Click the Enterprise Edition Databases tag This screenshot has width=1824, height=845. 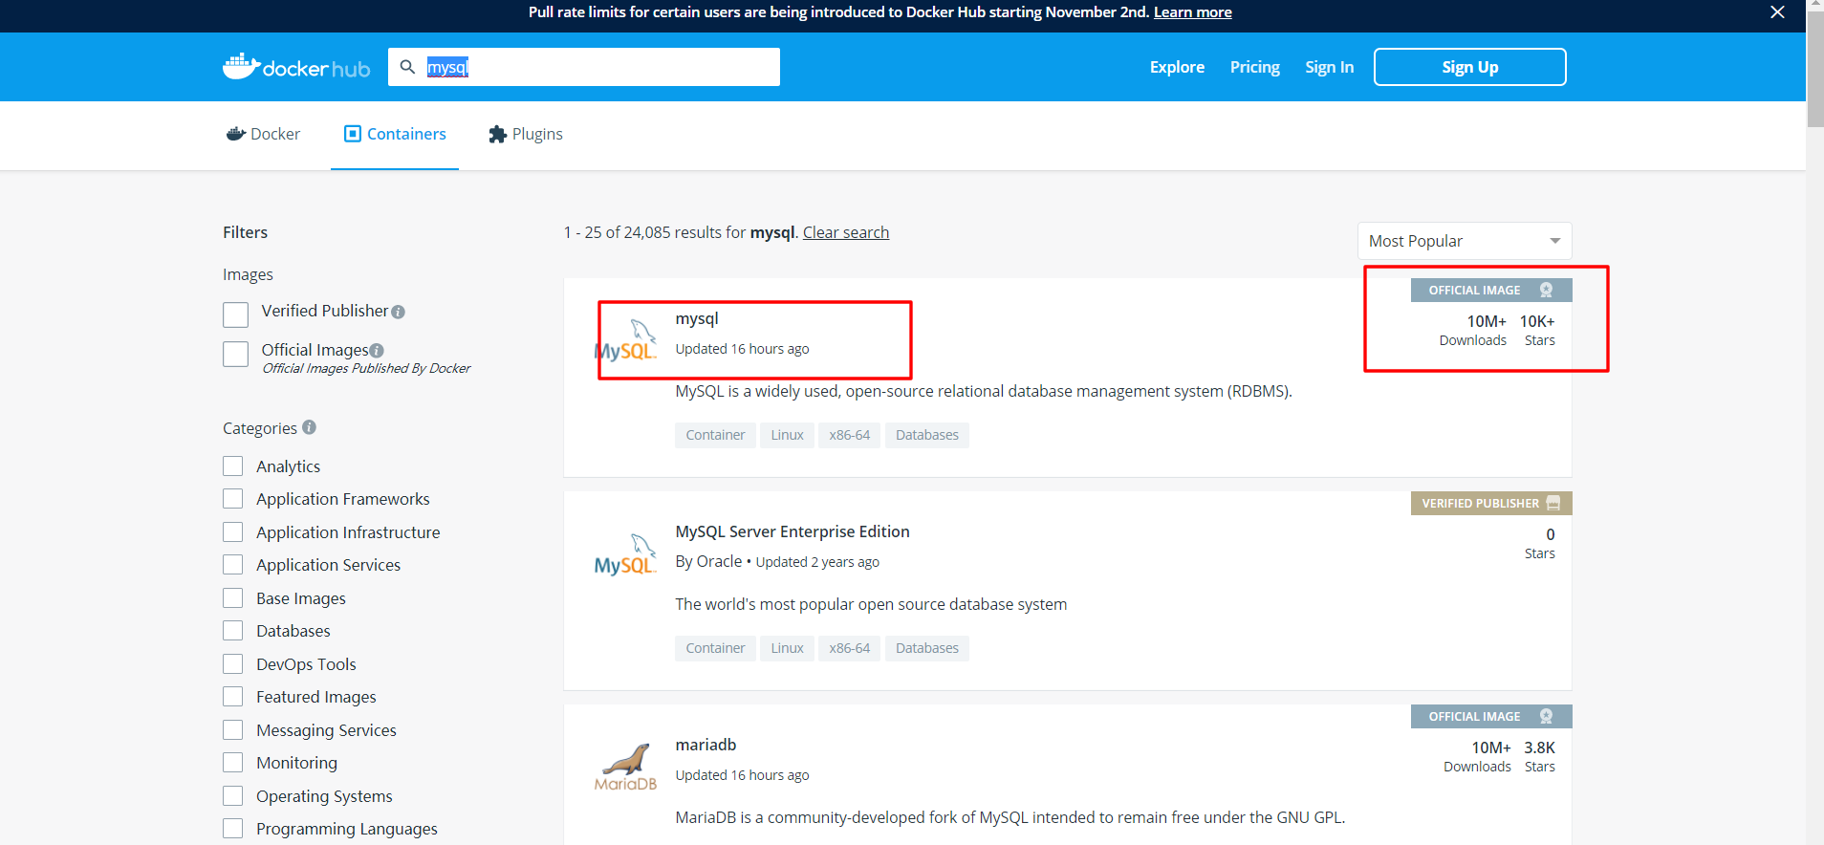point(927,648)
